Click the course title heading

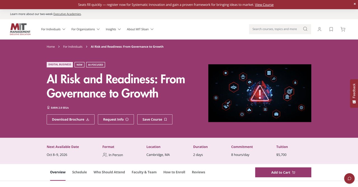(x=116, y=86)
